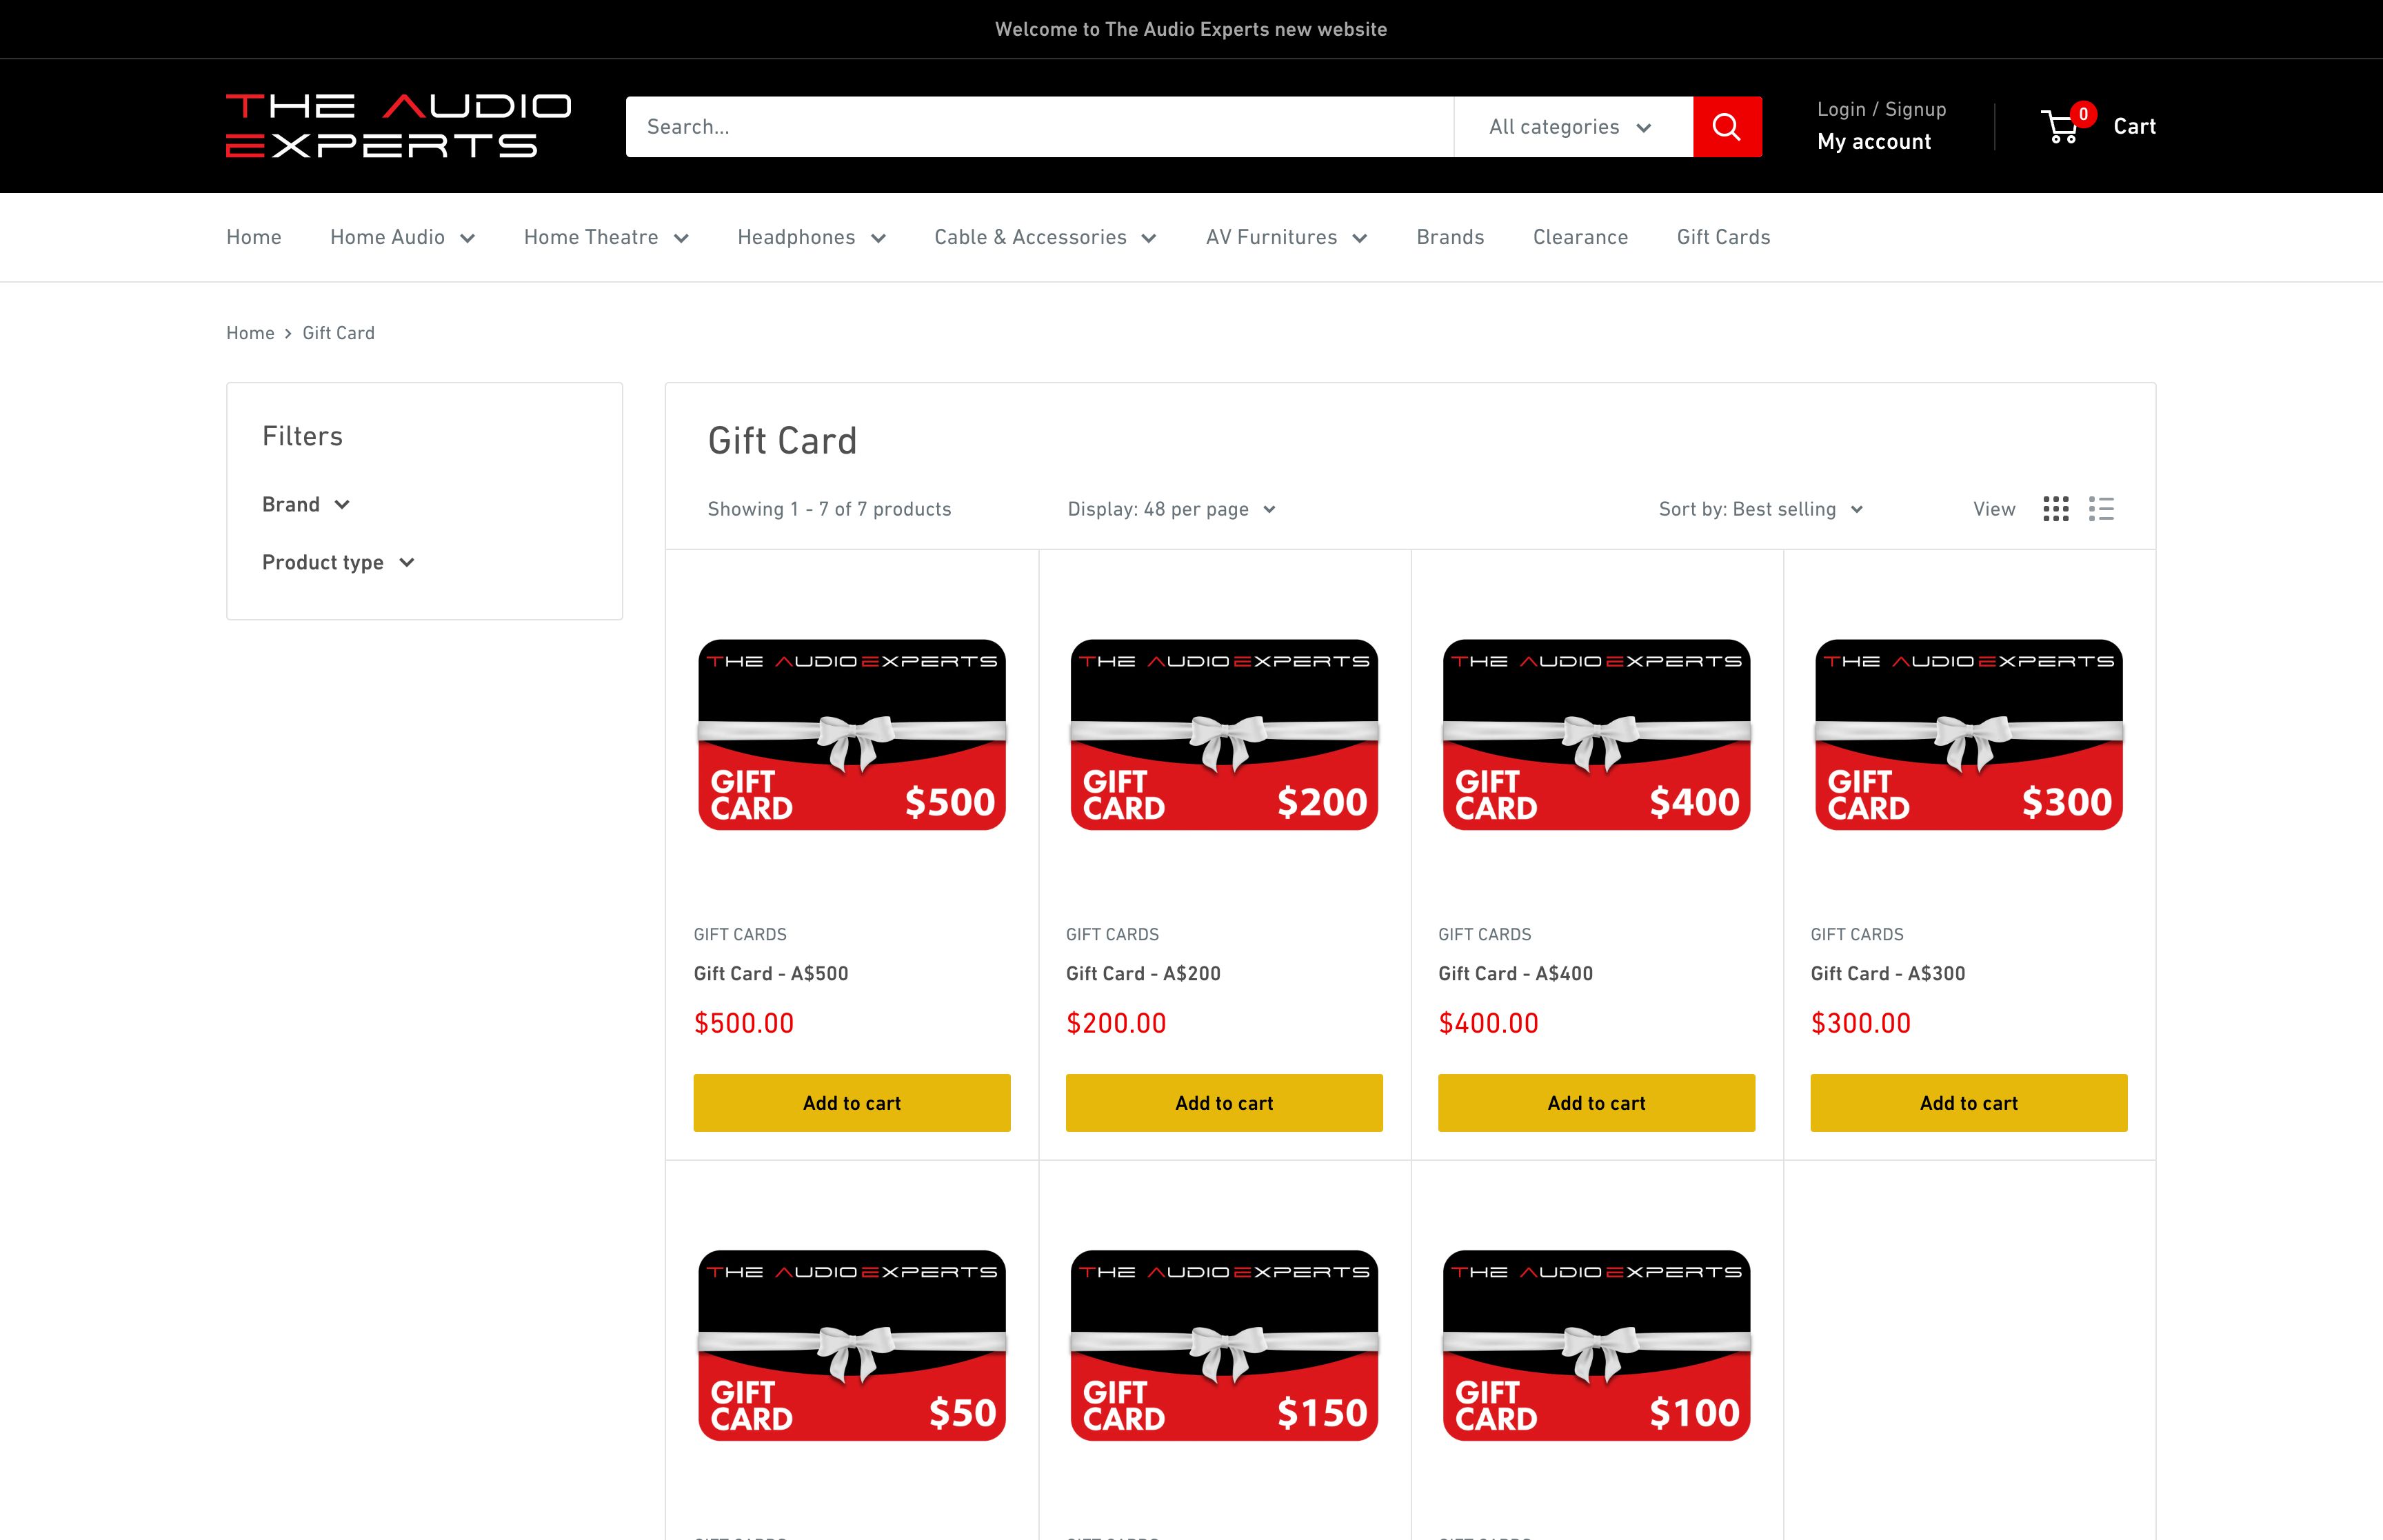Expand the Brand filter
Viewport: 2383px width, 1540px height.
(305, 504)
